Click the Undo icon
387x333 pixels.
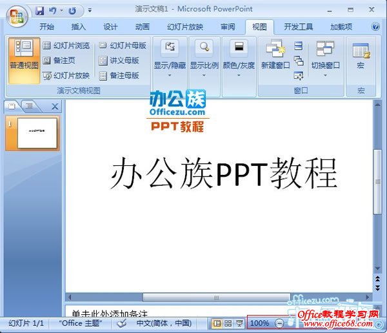(53, 10)
